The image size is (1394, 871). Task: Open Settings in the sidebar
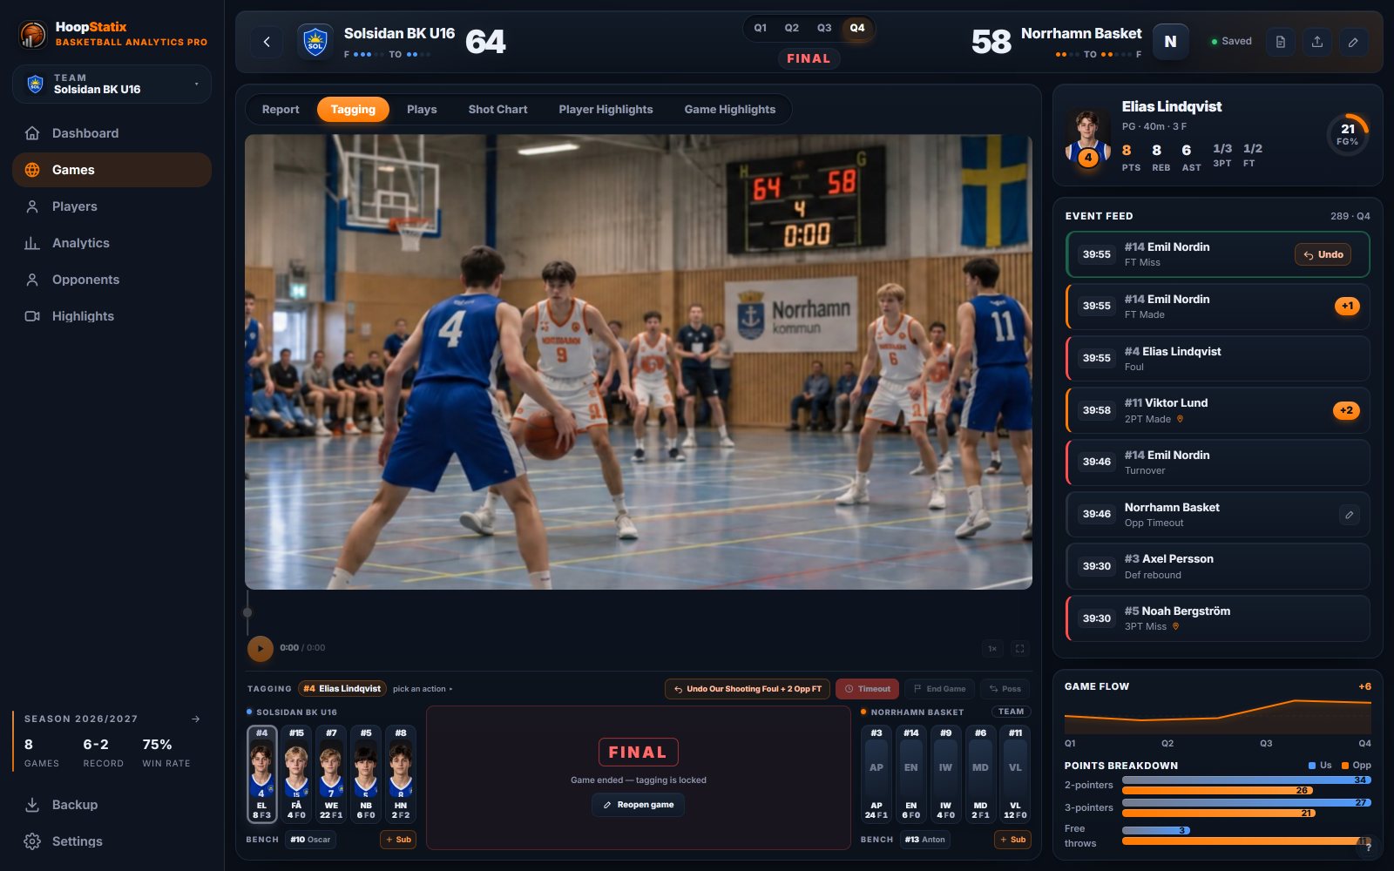point(112,841)
